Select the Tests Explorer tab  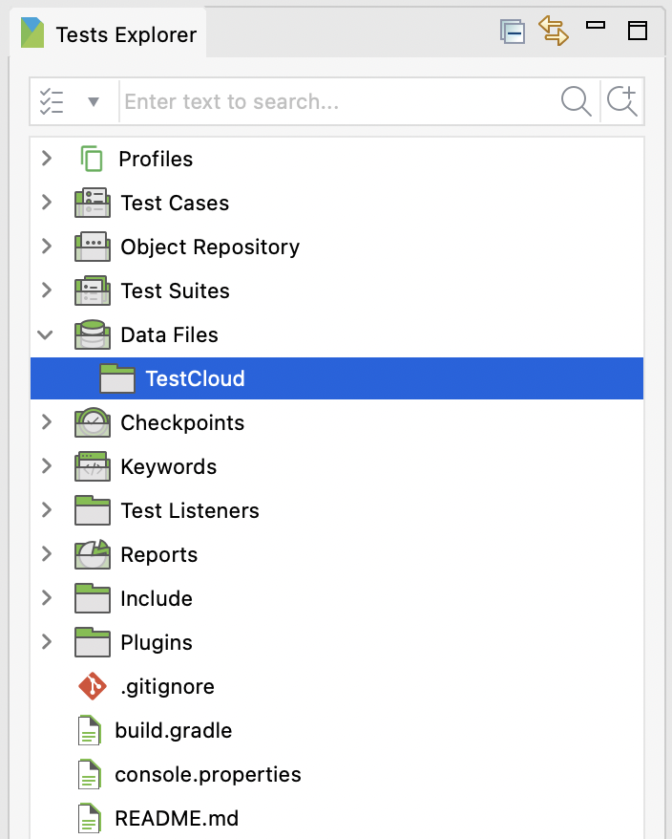pyautogui.click(x=109, y=35)
